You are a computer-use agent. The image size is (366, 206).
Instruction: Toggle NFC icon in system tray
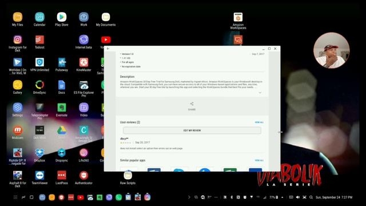pyautogui.click(x=238, y=197)
